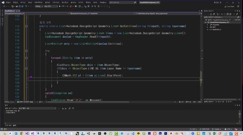This screenshot has height=136, width=243.
Task: Click the Solution Explorer search field
Action: tap(222, 17)
